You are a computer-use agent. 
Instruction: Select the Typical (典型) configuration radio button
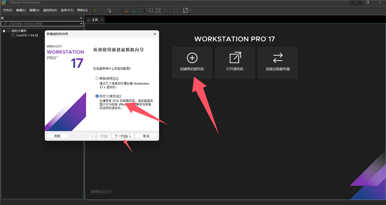click(97, 78)
